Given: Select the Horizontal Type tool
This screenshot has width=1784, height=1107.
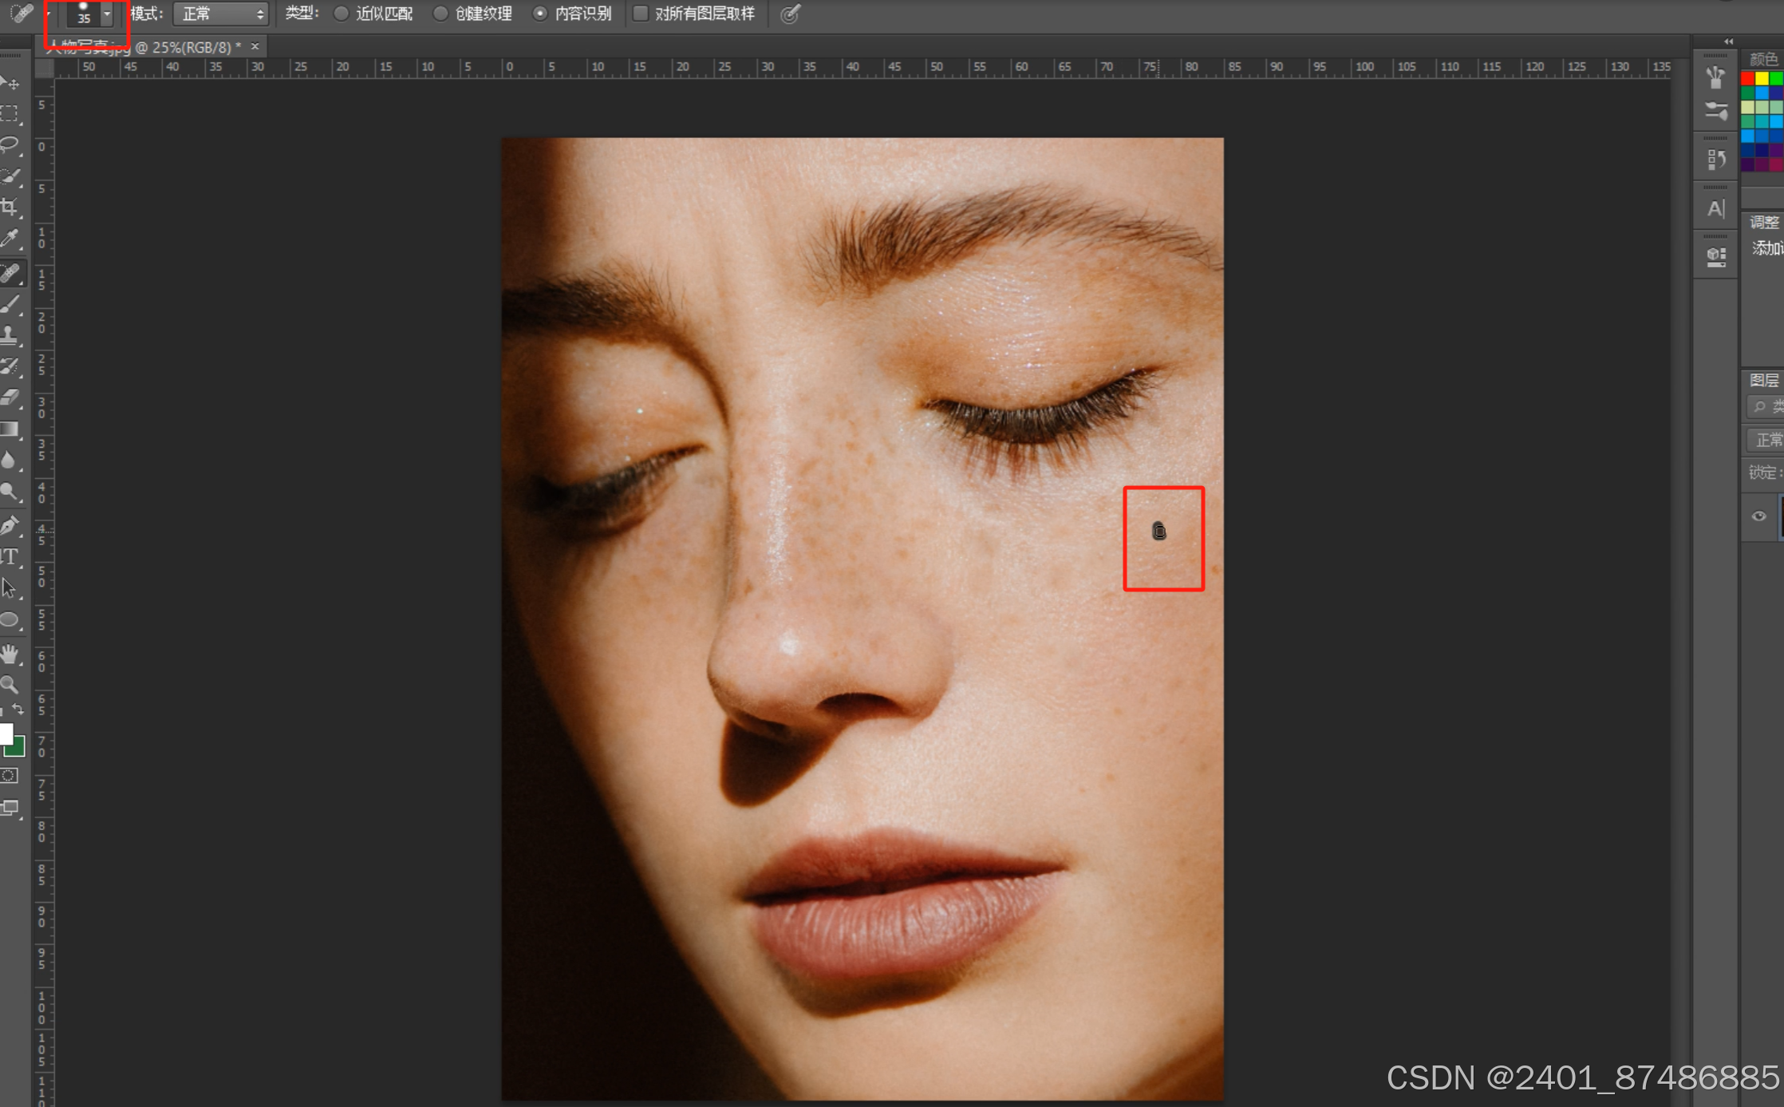Looking at the screenshot, I should tap(10, 556).
